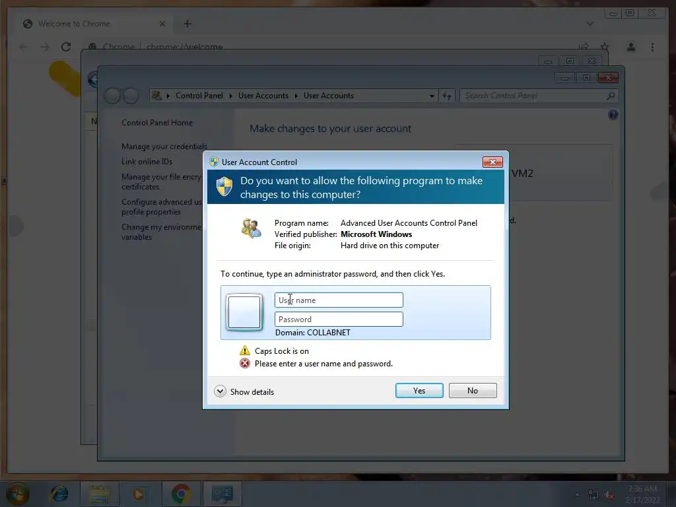
Task: Open Control Panel help icon
Action: (613, 115)
